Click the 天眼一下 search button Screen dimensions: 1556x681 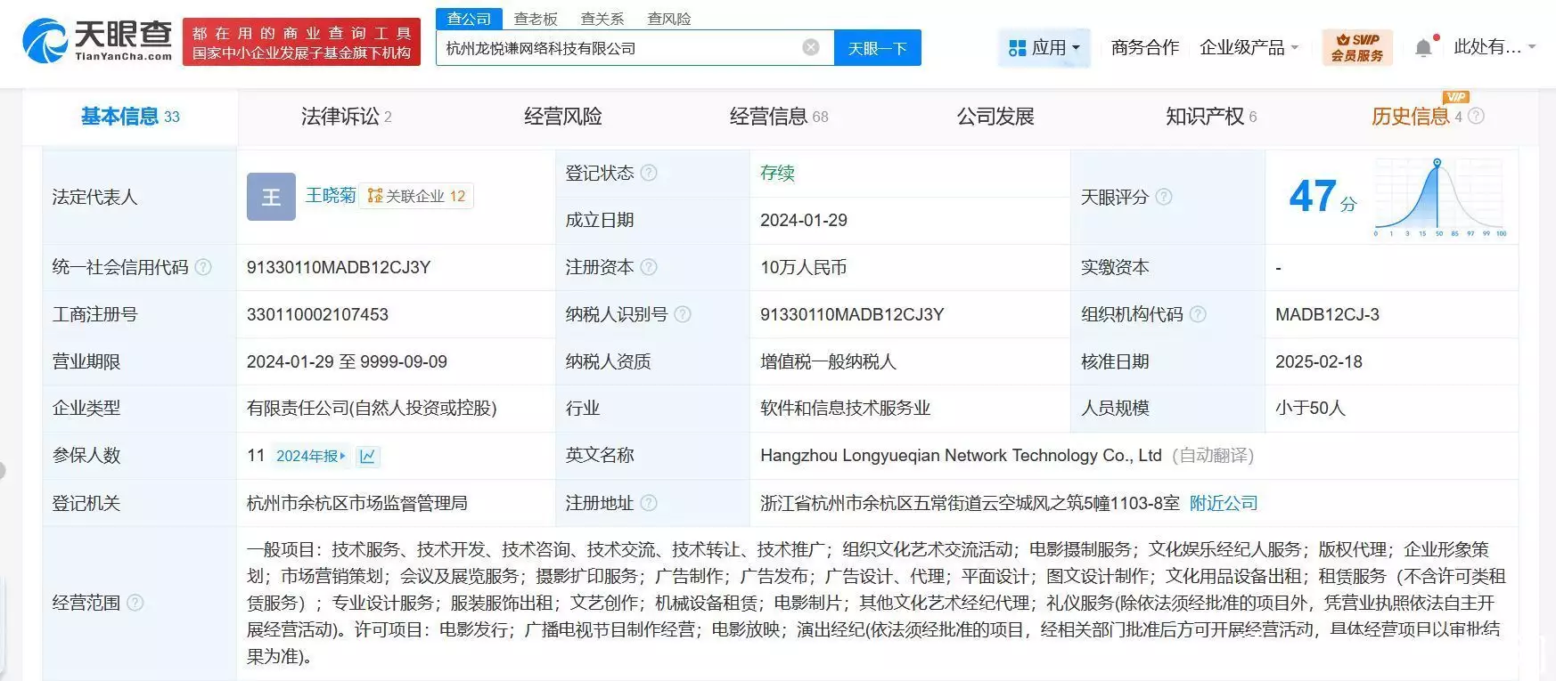pos(877,48)
